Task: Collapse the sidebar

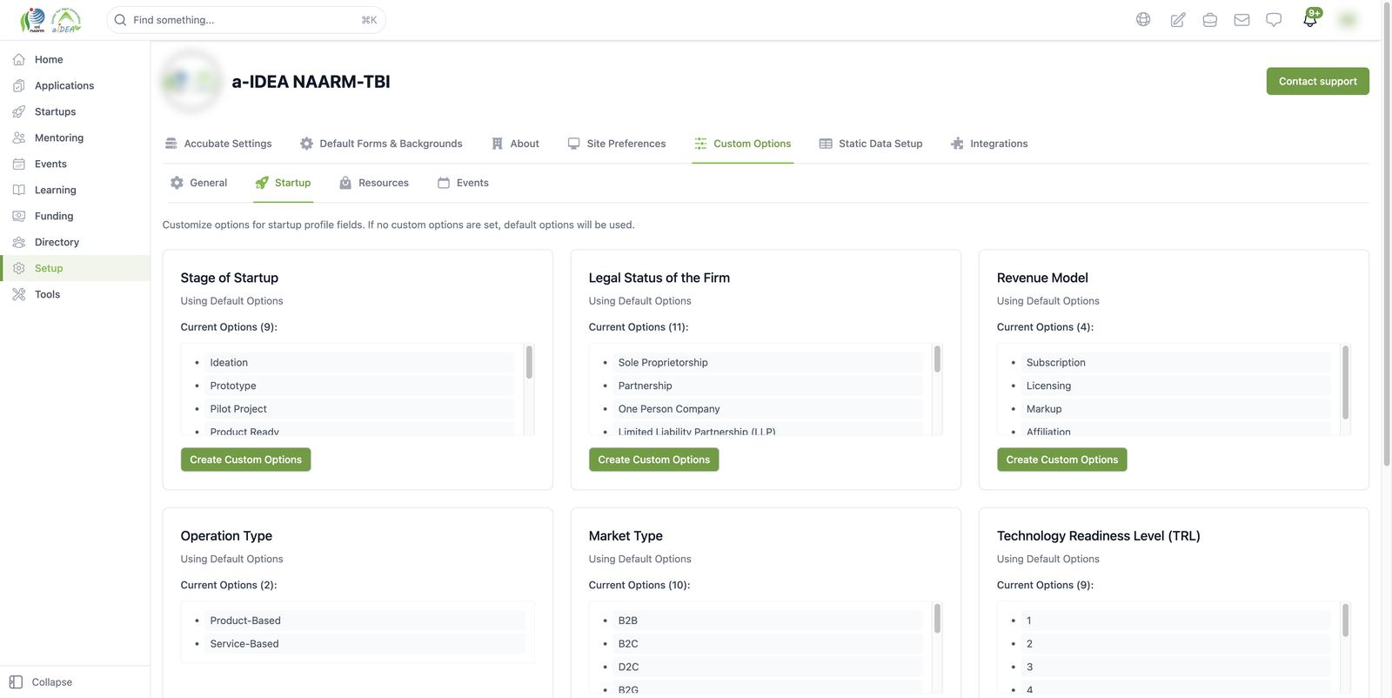Action: 41,682
